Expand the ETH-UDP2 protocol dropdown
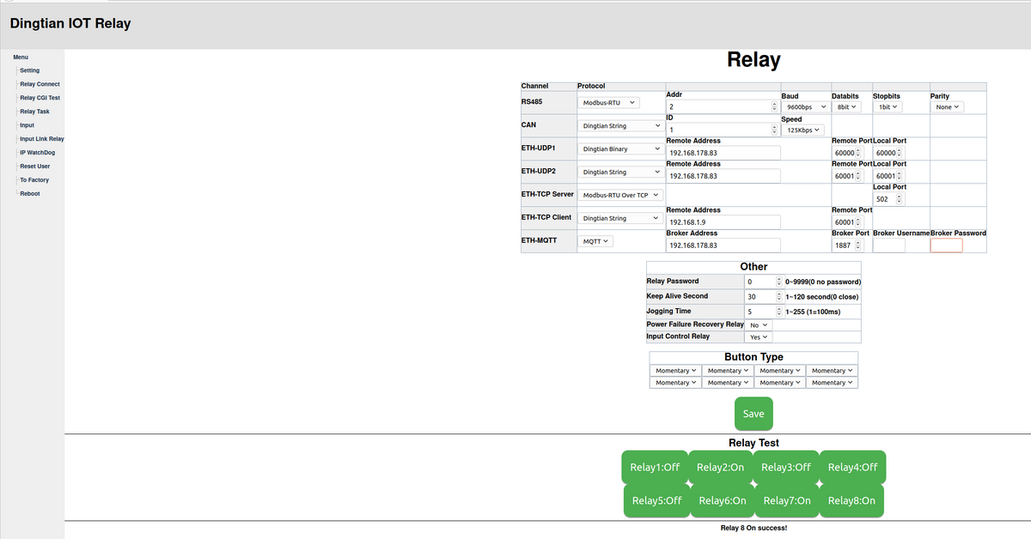This screenshot has width=1031, height=539. pos(620,173)
